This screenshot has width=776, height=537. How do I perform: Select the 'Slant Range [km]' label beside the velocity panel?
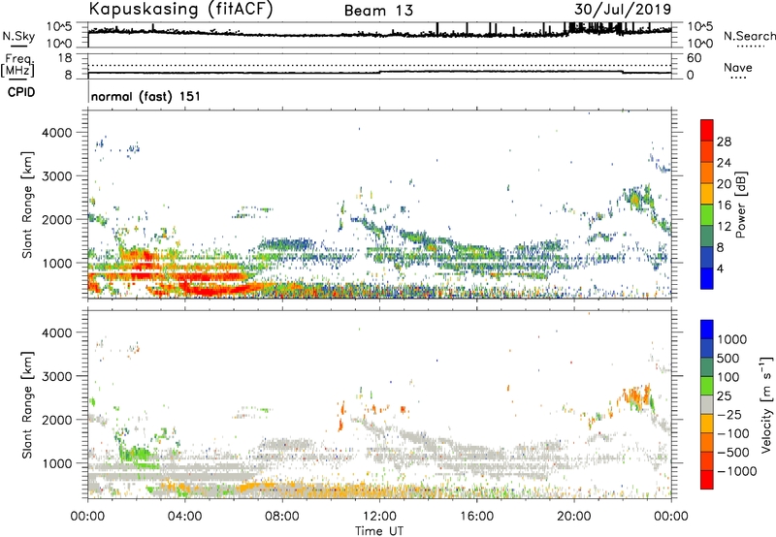coord(27,405)
